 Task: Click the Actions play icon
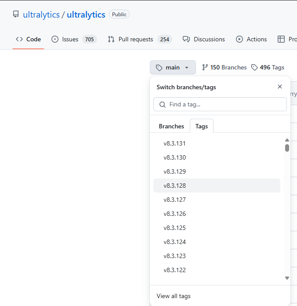click(239, 39)
